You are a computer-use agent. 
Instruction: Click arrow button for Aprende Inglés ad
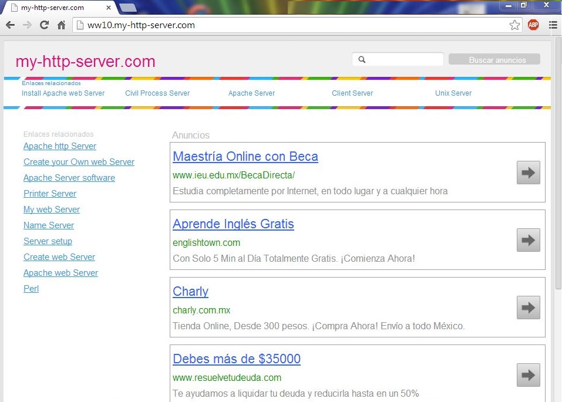[x=529, y=240]
